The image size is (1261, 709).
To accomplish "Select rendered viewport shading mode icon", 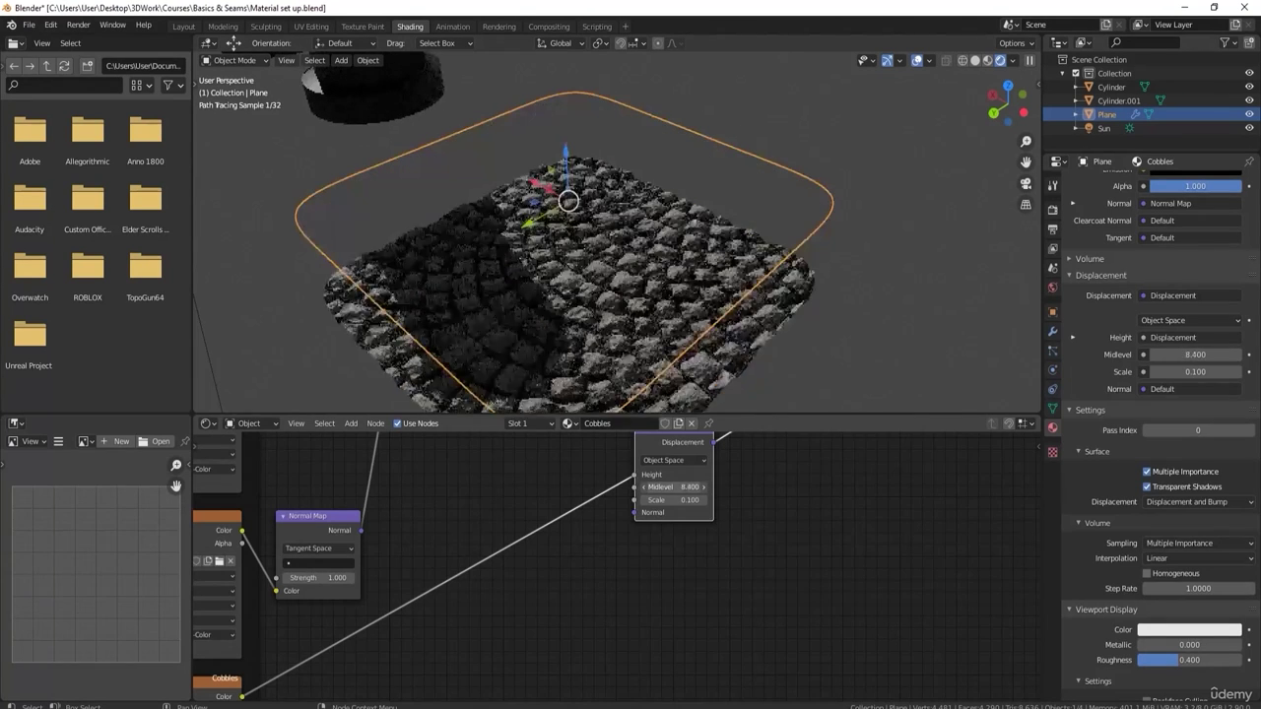I will point(1000,60).
